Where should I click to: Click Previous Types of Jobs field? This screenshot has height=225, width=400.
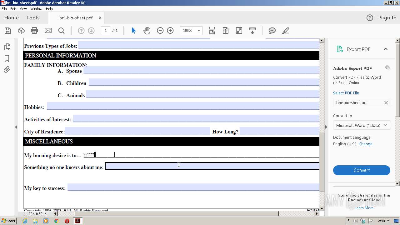pyautogui.click(x=199, y=45)
